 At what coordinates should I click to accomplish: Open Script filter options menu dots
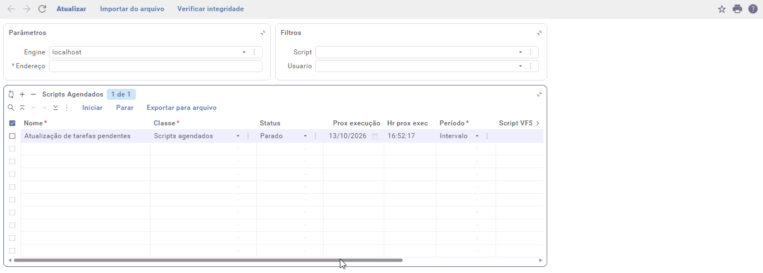click(x=531, y=52)
